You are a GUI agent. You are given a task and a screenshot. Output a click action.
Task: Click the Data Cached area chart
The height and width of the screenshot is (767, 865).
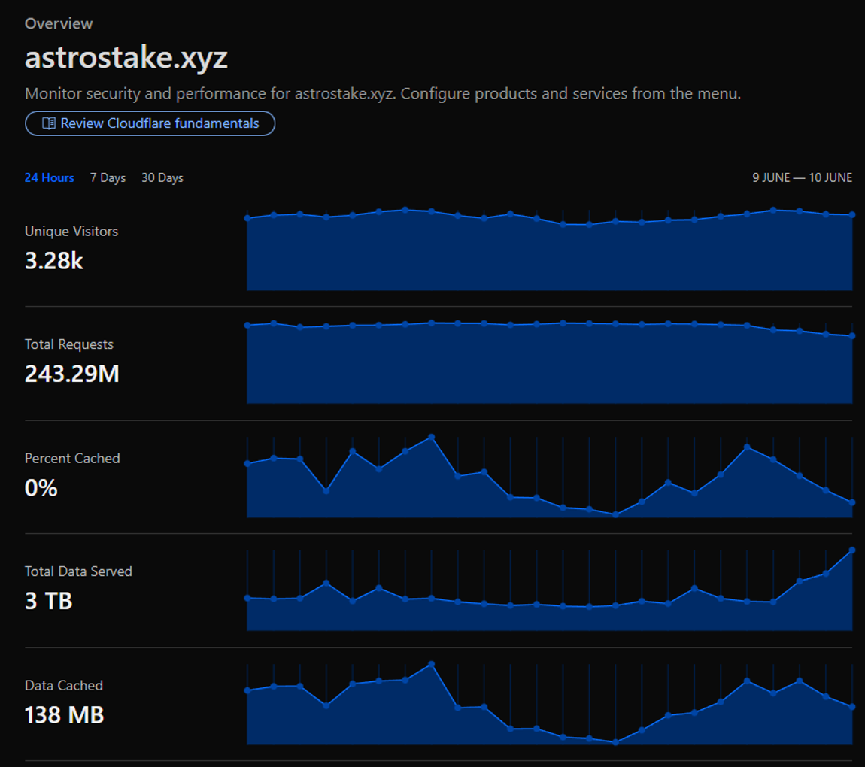[549, 704]
